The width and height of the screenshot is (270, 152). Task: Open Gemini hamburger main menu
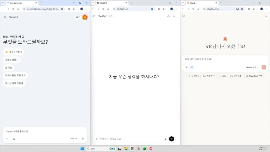pos(5,17)
